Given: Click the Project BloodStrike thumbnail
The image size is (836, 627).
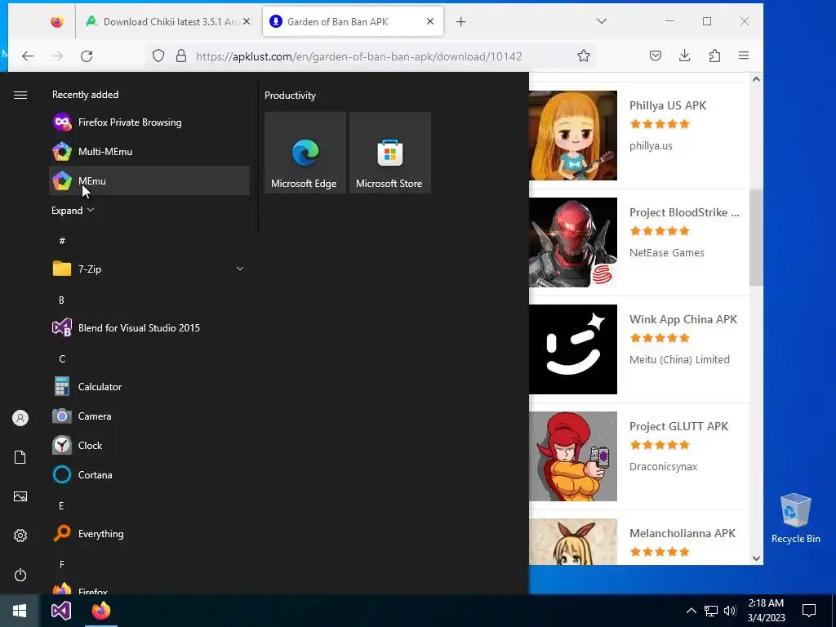Looking at the screenshot, I should (573, 242).
